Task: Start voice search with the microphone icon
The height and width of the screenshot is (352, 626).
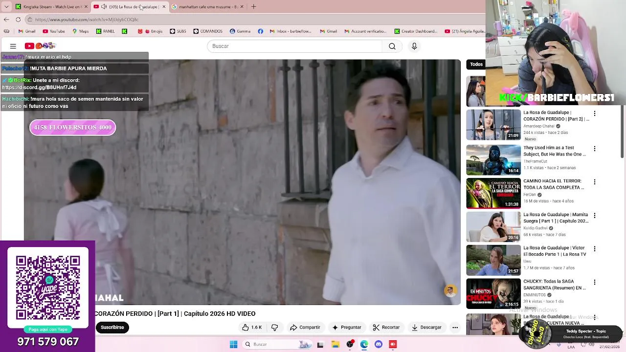Action: click(x=414, y=46)
